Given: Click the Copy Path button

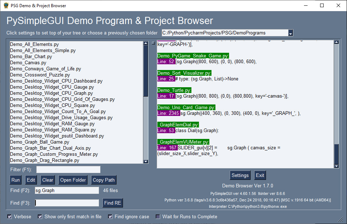Looking at the screenshot, I should 104,180.
